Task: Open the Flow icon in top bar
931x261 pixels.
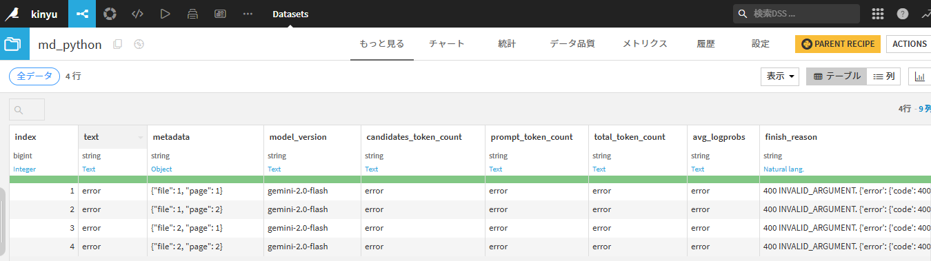Action: [82, 14]
